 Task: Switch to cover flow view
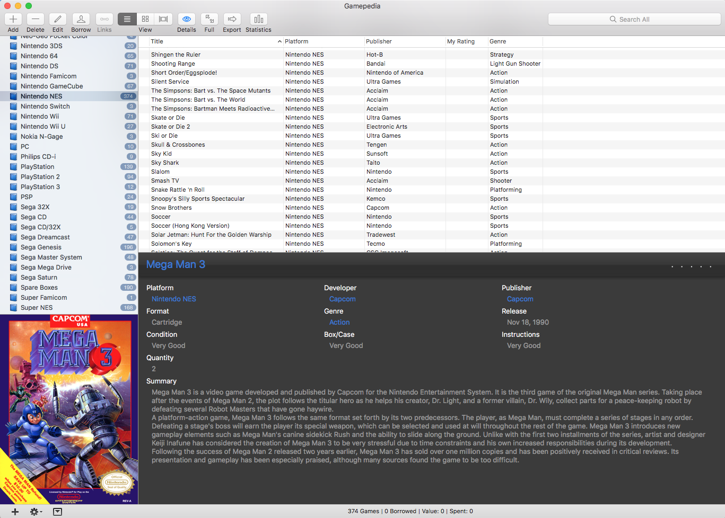163,20
